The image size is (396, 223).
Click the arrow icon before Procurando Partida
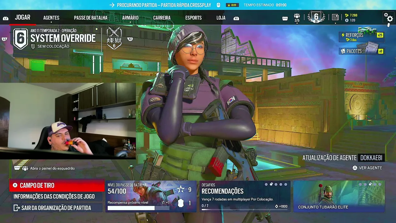[x=112, y=5]
